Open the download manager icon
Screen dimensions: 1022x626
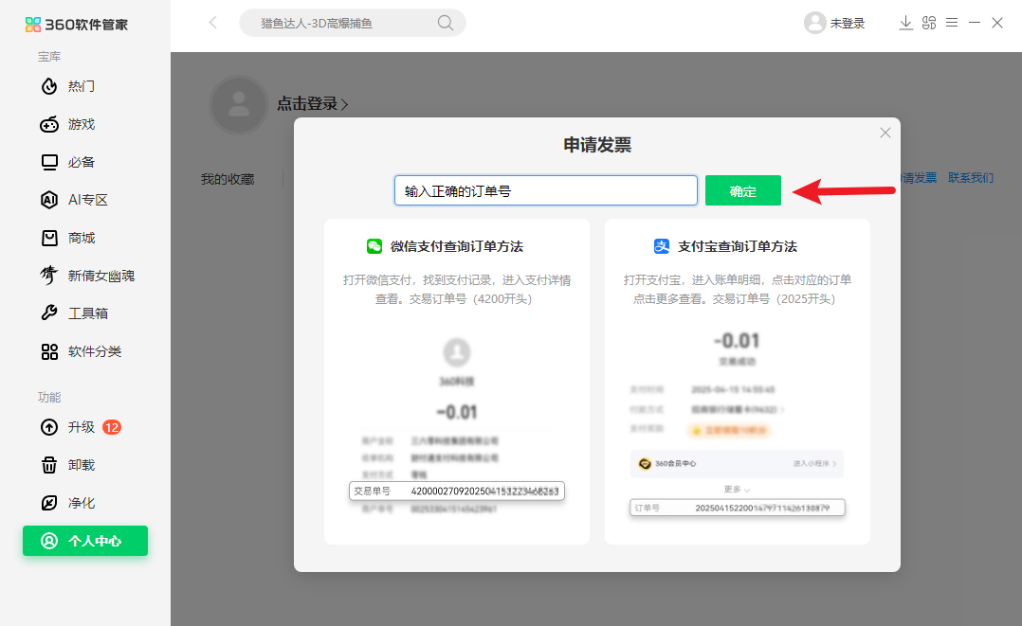pyautogui.click(x=906, y=23)
